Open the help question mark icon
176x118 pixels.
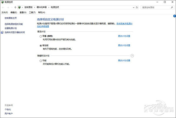(174, 16)
